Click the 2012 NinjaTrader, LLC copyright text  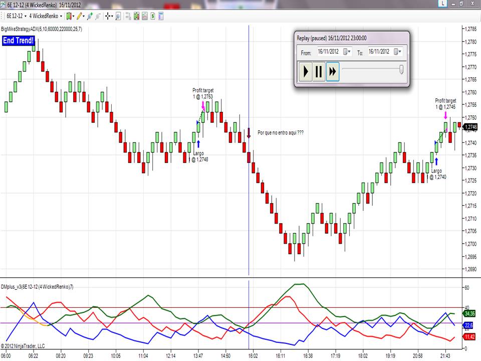click(23, 346)
